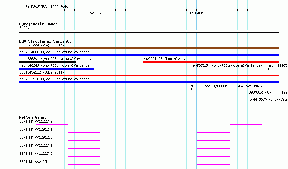This screenshot has height=169, width=288.
Task: Click the nsv4146249 variant label
Action: 55,65
